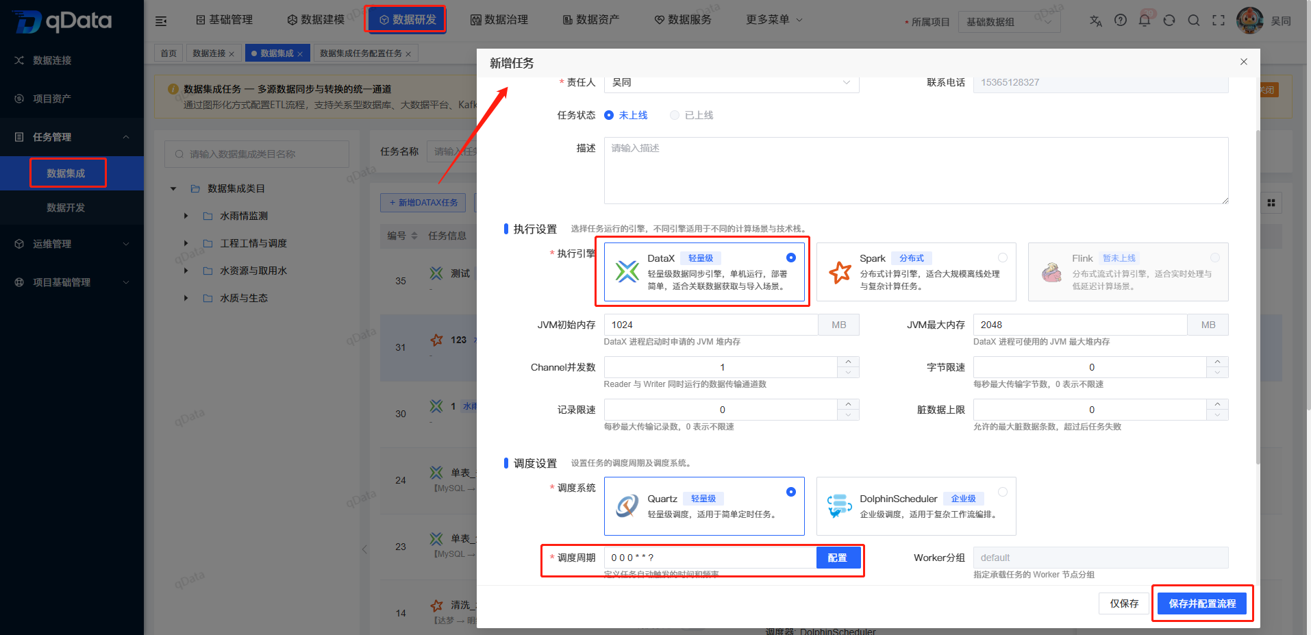Click the qData logo

pos(62,21)
